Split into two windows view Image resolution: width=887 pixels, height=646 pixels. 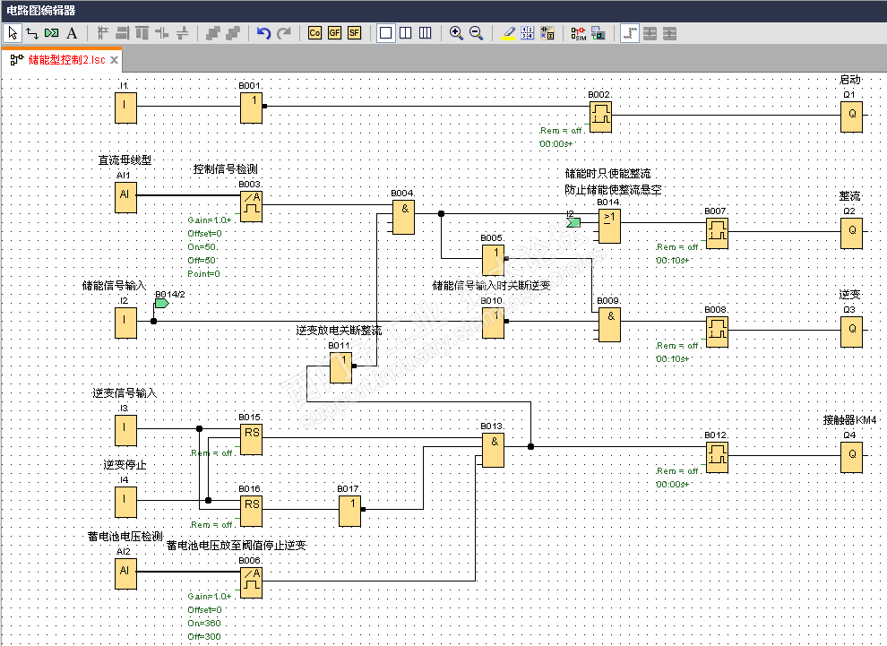click(x=406, y=33)
